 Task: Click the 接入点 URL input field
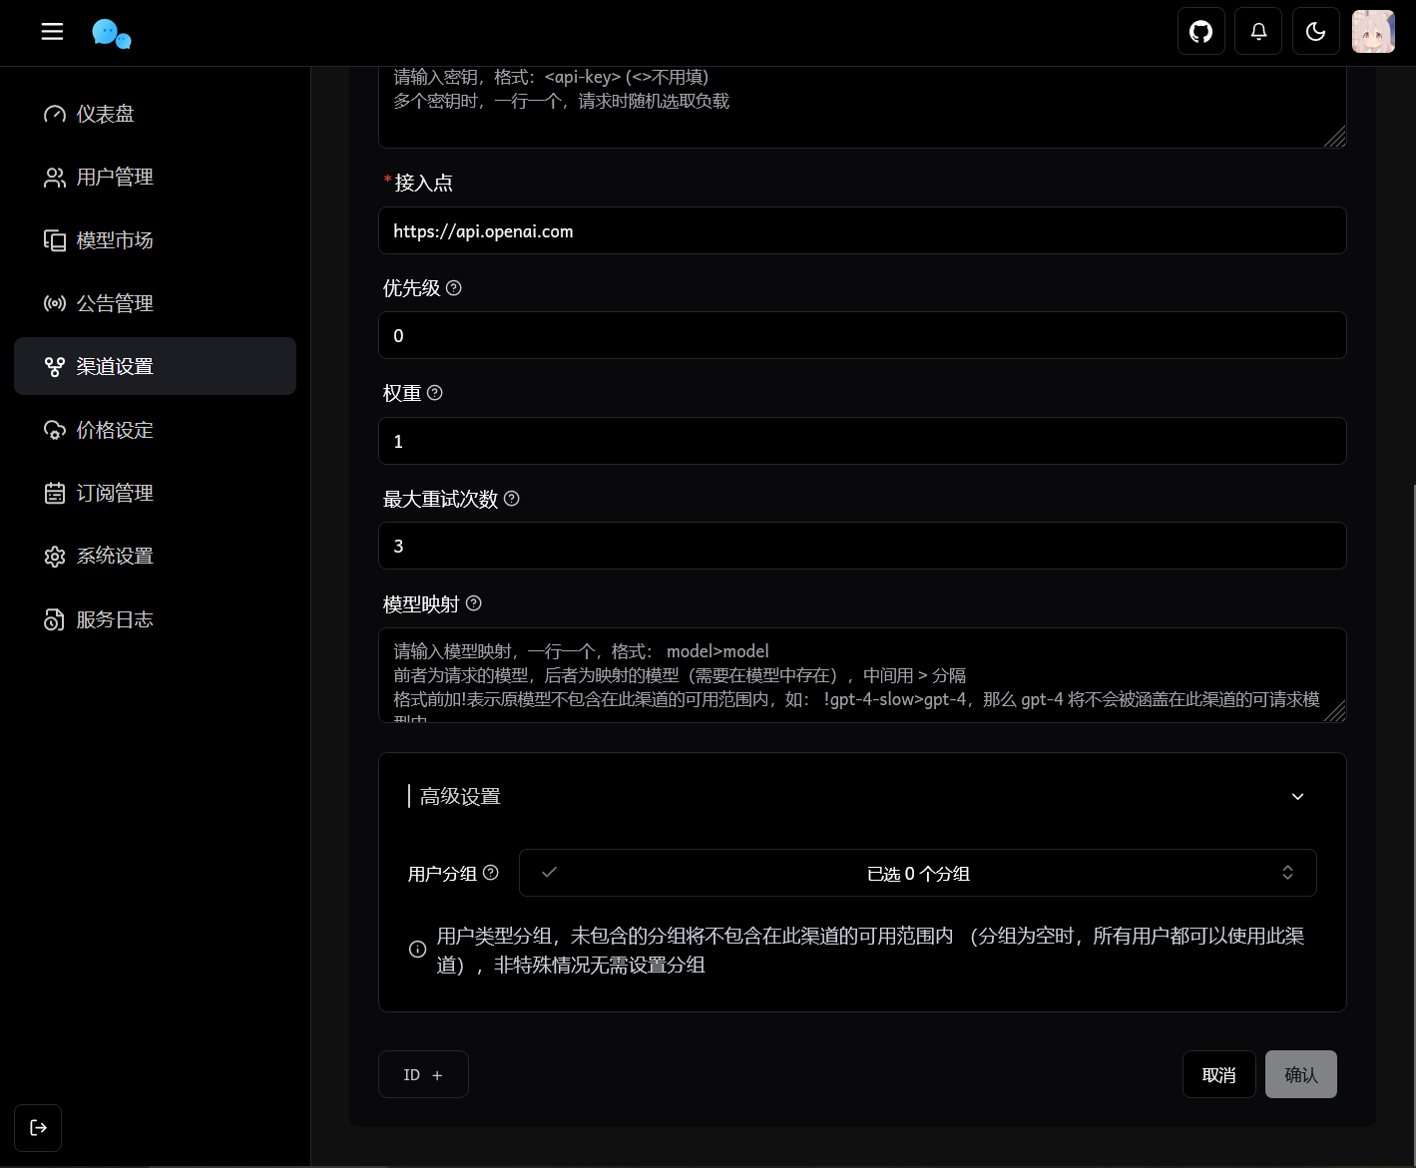pyautogui.click(x=862, y=230)
